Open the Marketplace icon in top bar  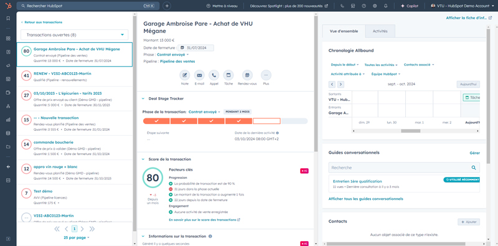(353, 6)
